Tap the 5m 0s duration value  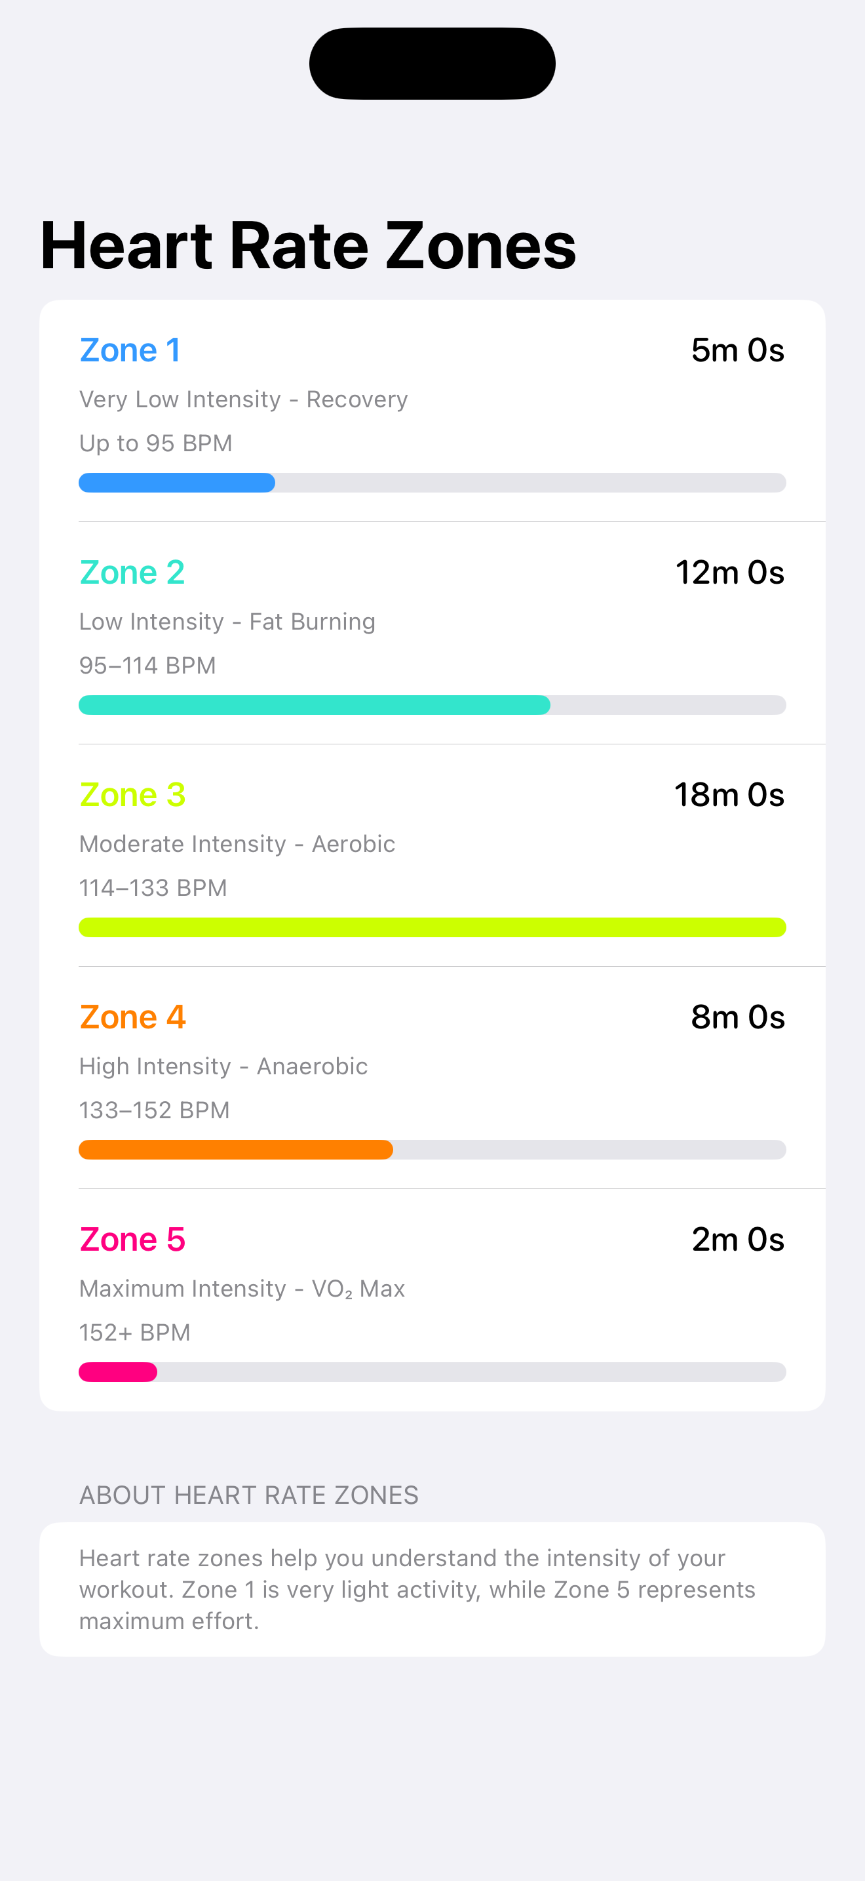[737, 350]
